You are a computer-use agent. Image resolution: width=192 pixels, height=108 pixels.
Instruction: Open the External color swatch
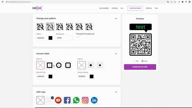(50, 76)
